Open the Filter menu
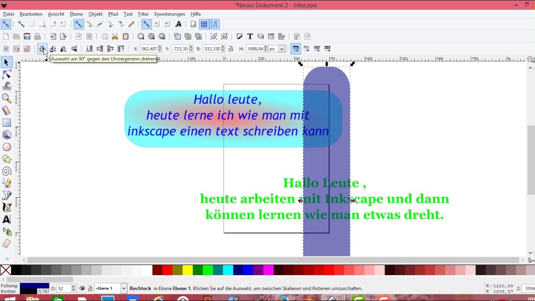Image resolution: width=535 pixels, height=301 pixels. click(143, 14)
